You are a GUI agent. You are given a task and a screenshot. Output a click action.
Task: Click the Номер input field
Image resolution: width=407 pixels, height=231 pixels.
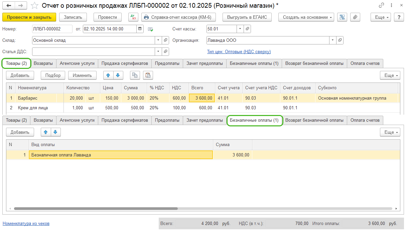pos(52,29)
